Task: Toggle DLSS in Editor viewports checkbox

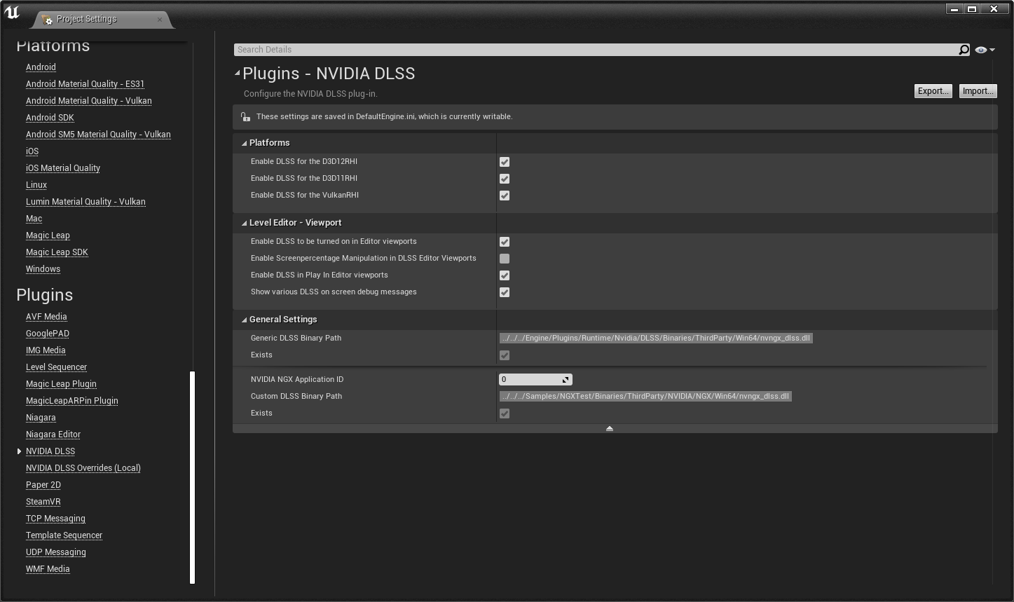Action: pyautogui.click(x=505, y=242)
